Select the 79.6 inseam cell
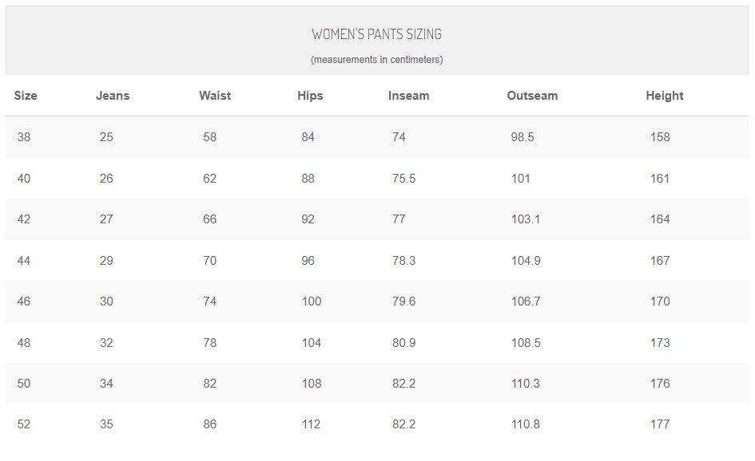Screen dimensions: 755x461 click(x=403, y=301)
